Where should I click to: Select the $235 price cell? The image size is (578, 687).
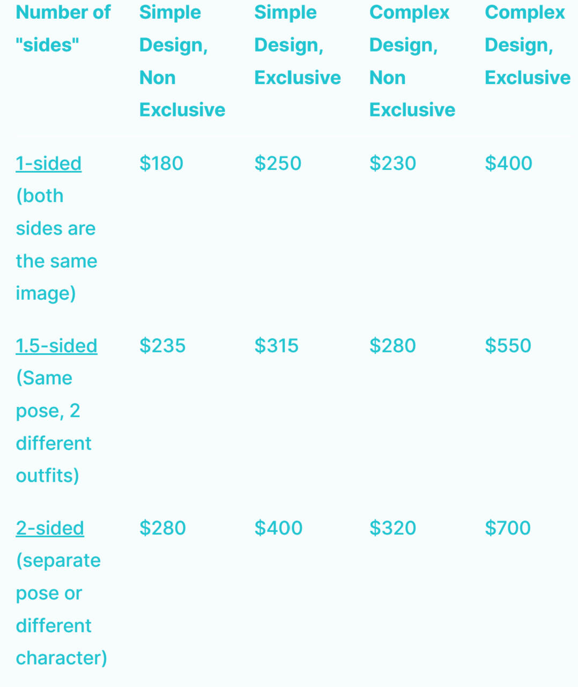point(162,346)
